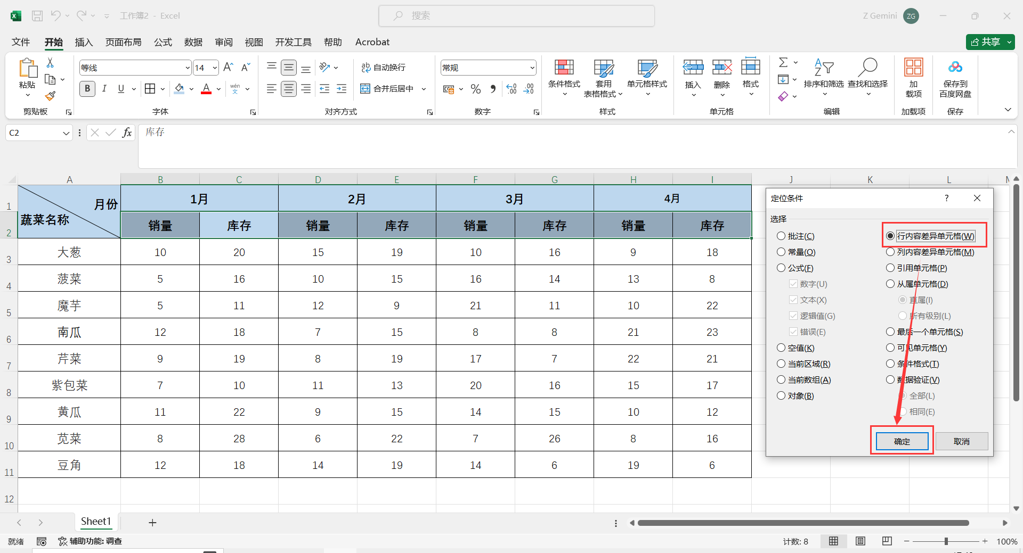Viewport: 1023px width, 553px height.
Task: Open Cell Styles (单元格样式) gallery
Action: point(647,77)
